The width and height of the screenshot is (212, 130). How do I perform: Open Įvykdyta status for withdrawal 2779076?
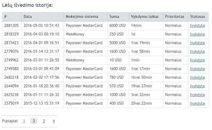pyautogui.click(x=197, y=52)
